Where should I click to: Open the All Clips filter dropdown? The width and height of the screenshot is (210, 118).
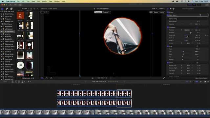click(25, 9)
